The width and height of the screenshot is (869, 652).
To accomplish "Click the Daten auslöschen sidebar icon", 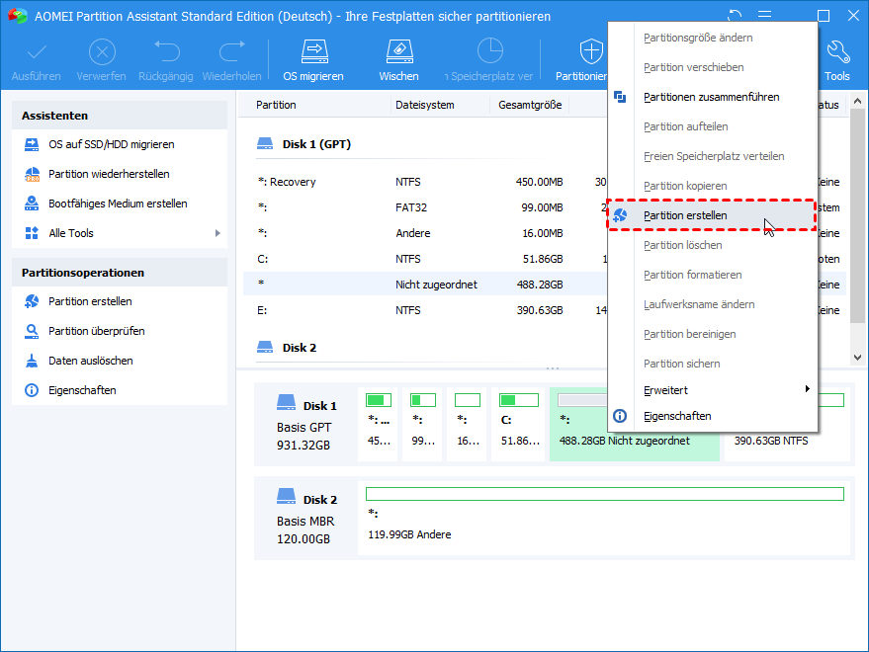I will click(x=31, y=361).
